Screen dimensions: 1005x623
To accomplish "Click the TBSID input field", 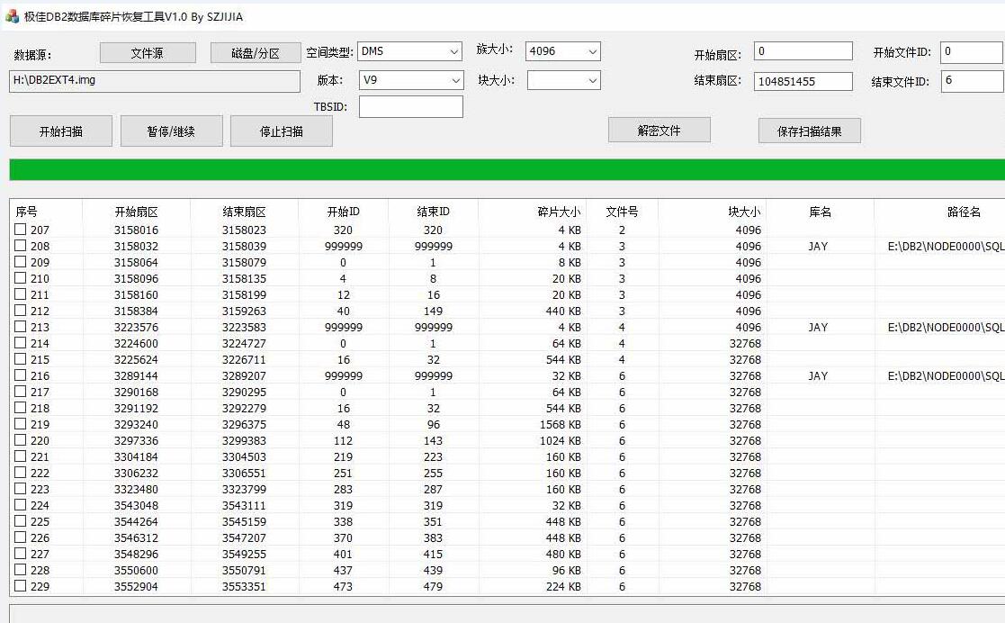I will point(410,107).
